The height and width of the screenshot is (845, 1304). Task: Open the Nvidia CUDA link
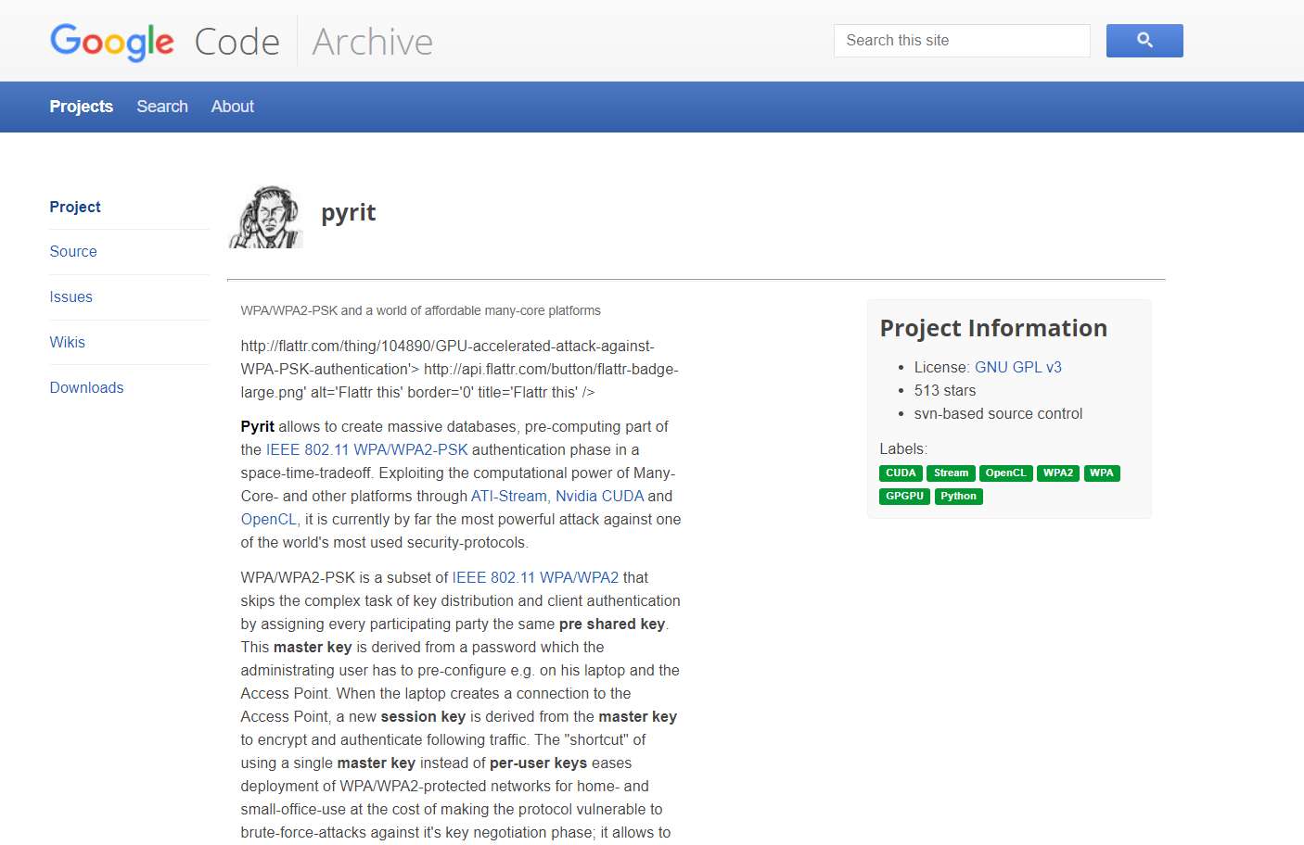point(599,496)
